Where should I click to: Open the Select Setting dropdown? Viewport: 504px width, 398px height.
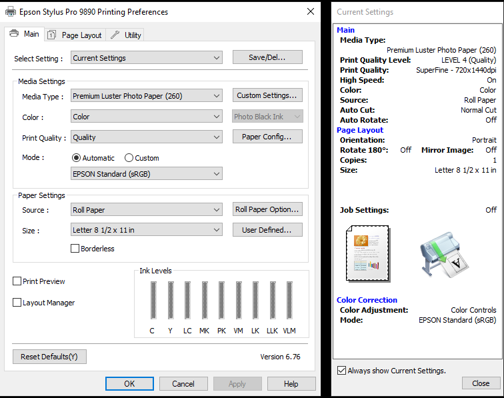[147, 58]
